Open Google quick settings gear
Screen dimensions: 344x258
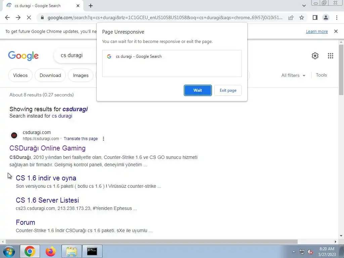pos(315,56)
